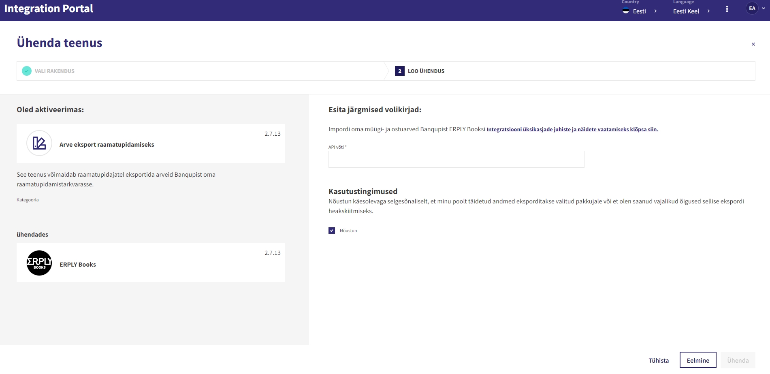Click the ERPLY Books logo
770x374 pixels.
(x=39, y=263)
